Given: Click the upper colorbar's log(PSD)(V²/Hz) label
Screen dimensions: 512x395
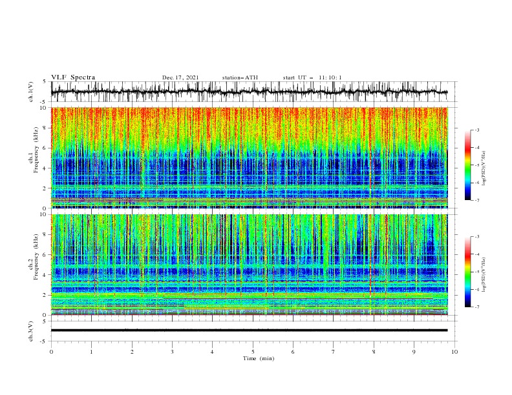Looking at the screenshot, I should coord(484,168).
